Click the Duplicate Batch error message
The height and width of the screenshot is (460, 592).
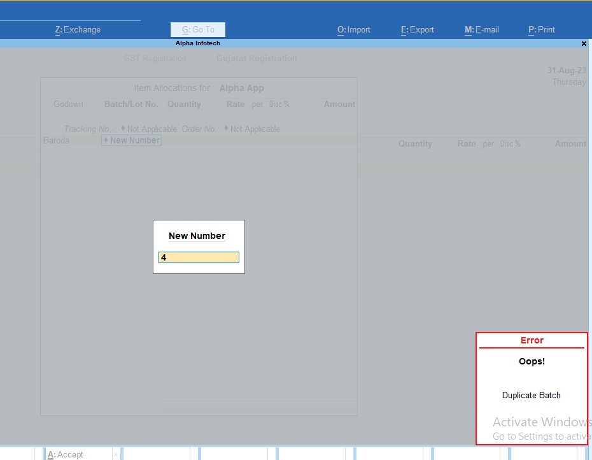click(532, 395)
